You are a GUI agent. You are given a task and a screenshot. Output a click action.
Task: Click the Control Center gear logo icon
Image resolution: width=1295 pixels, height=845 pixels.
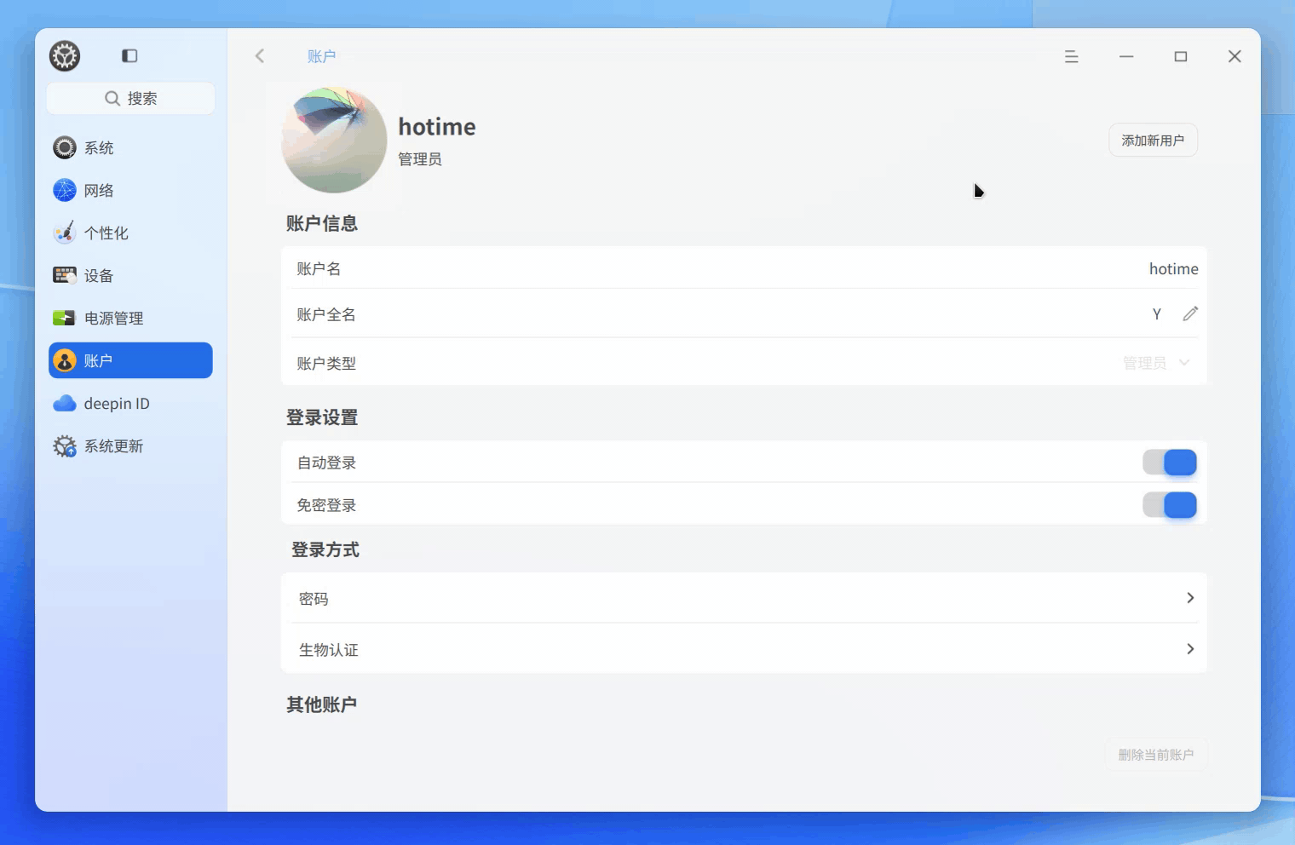point(65,56)
